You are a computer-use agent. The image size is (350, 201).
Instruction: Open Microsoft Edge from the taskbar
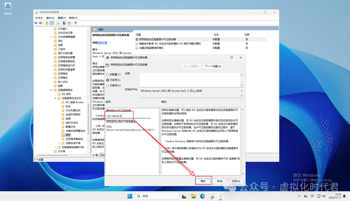click(203, 196)
